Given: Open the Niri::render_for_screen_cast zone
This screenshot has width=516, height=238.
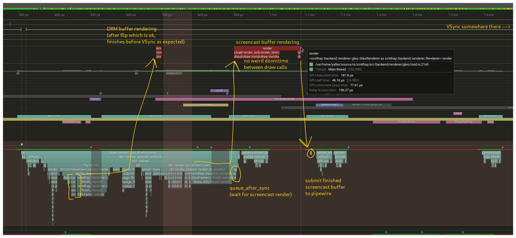Looking at the screenshot, I should pos(189,165).
